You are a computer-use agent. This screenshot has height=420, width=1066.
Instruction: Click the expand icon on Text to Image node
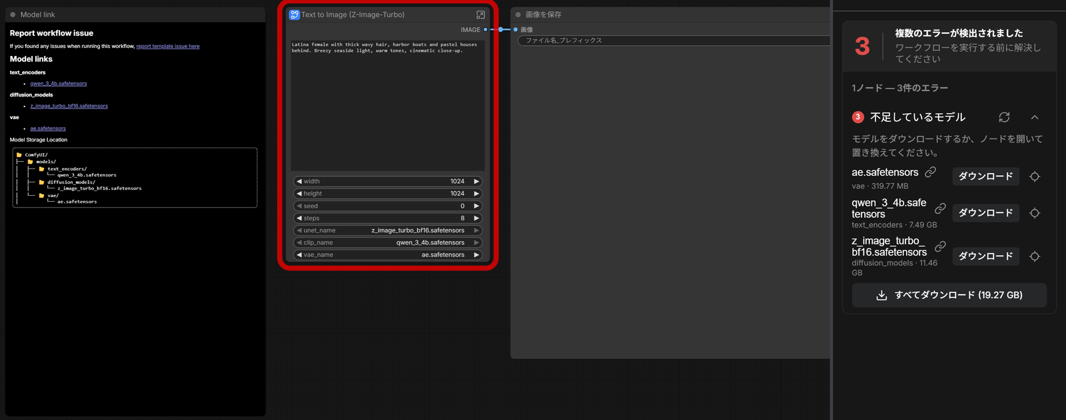coord(480,15)
